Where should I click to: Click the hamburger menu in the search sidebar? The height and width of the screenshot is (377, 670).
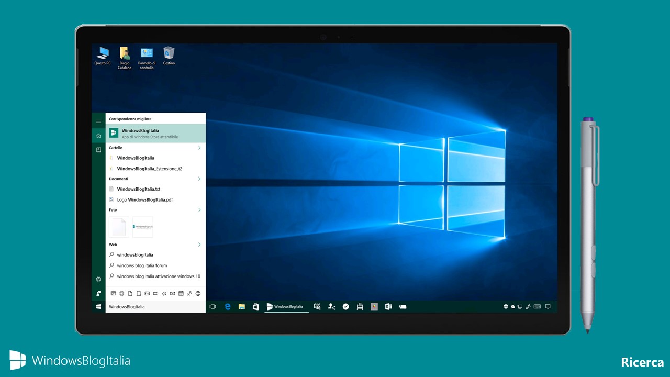click(98, 121)
